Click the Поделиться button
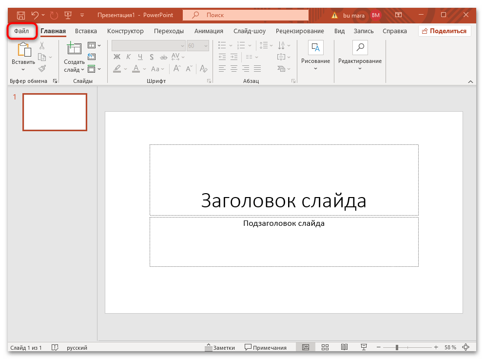 point(445,30)
